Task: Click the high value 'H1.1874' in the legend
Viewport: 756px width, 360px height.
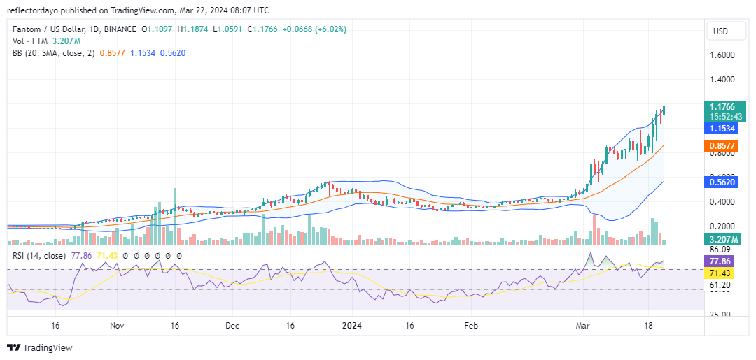Action: tap(193, 29)
